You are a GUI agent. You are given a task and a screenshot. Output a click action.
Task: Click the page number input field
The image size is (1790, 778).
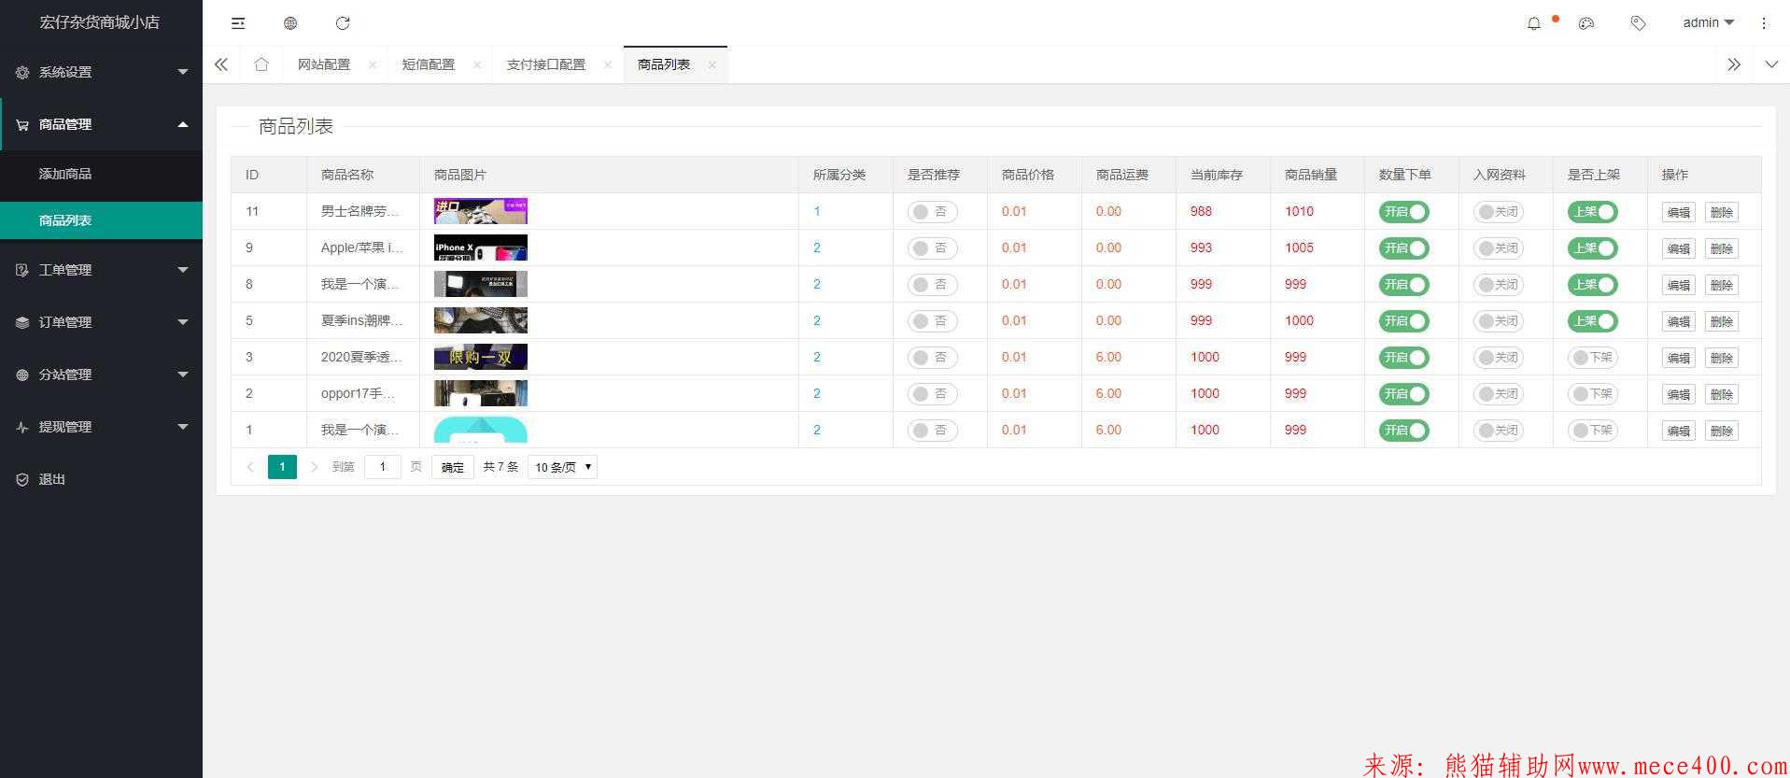tap(382, 467)
